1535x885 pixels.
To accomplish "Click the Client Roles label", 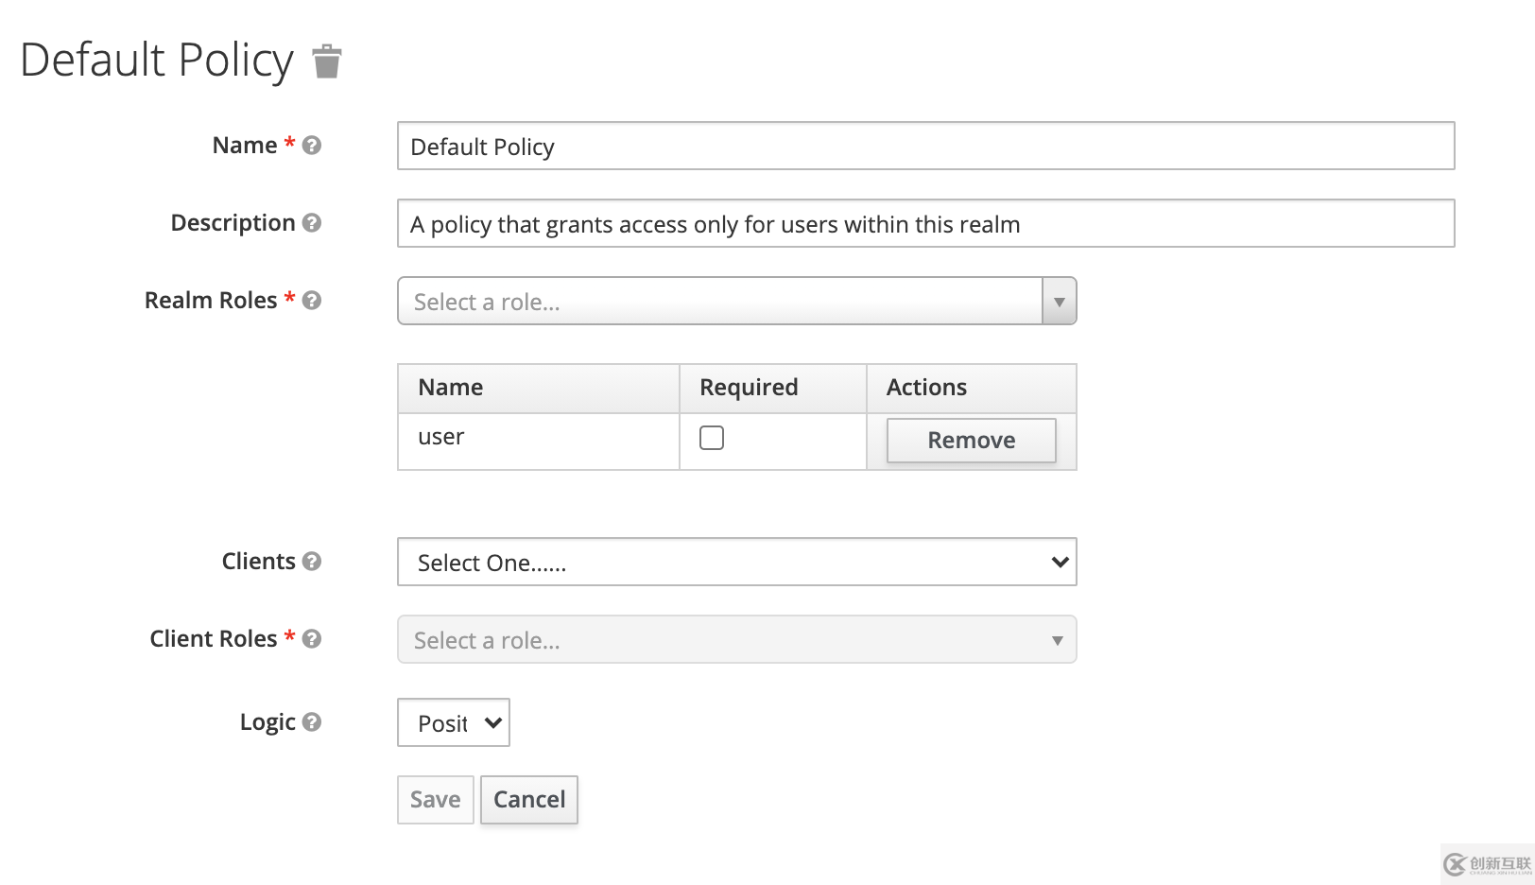I will pyautogui.click(x=214, y=639).
